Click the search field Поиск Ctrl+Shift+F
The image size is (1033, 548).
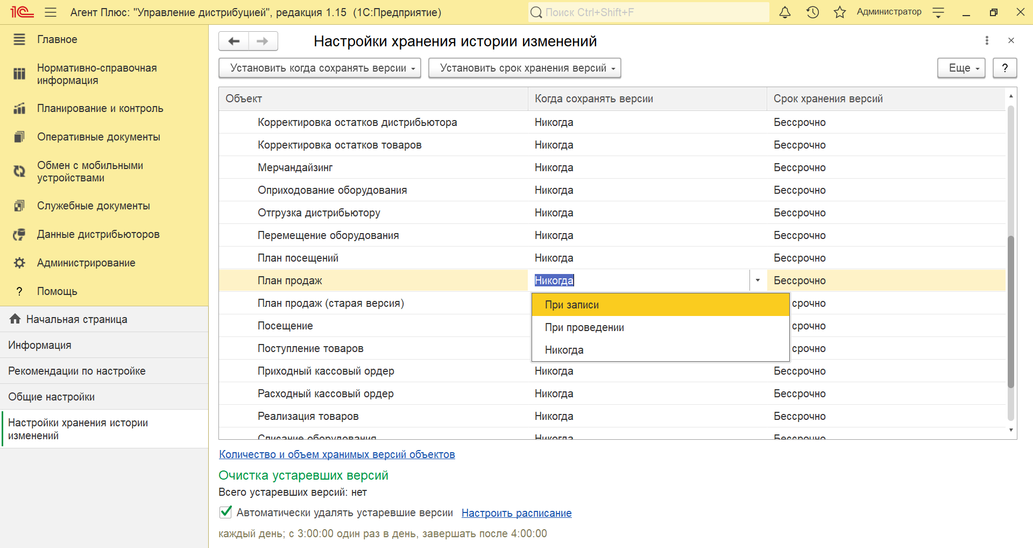pyautogui.click(x=648, y=12)
